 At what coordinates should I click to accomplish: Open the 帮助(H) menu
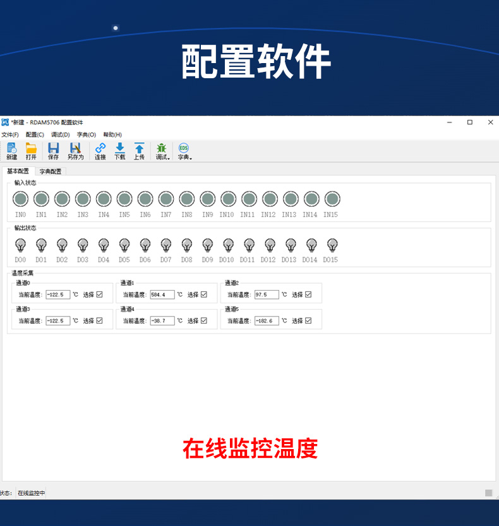[112, 134]
